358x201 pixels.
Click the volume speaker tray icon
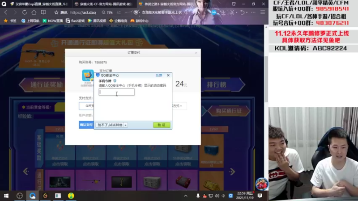coord(217,196)
